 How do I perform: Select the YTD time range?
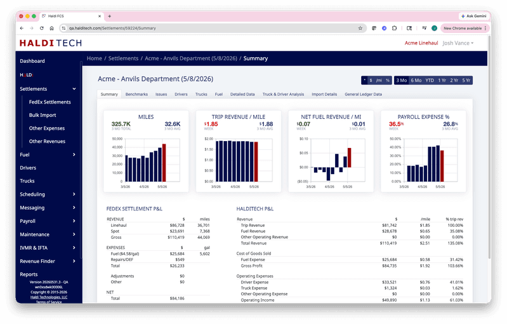(430, 80)
